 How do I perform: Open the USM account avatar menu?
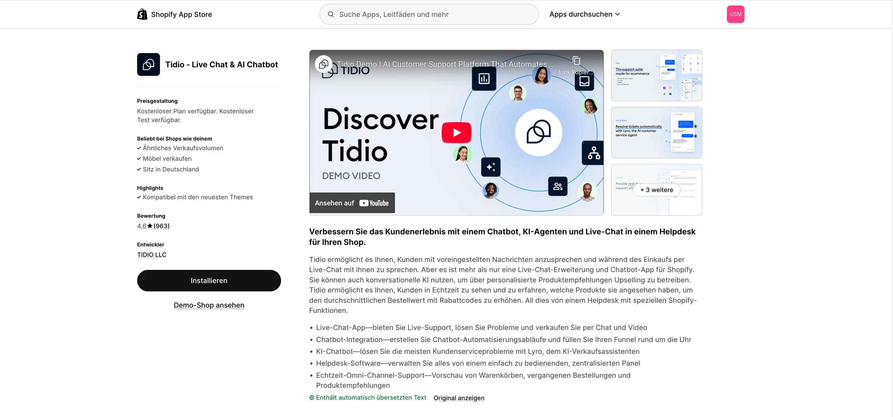pos(735,14)
